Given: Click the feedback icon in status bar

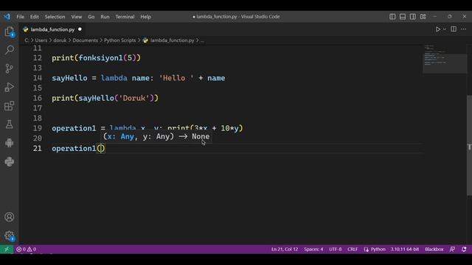Looking at the screenshot, I should (452, 249).
